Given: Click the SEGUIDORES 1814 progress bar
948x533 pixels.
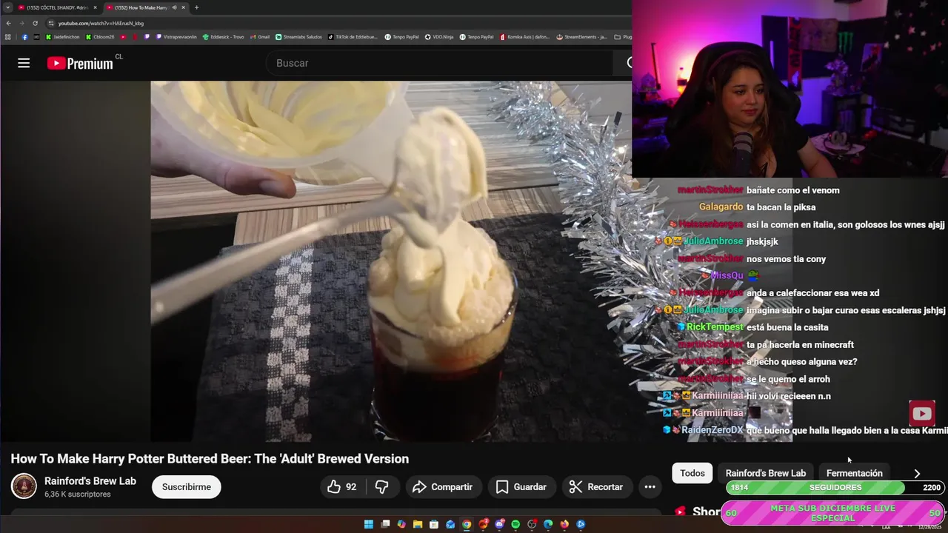Looking at the screenshot, I should [834, 487].
